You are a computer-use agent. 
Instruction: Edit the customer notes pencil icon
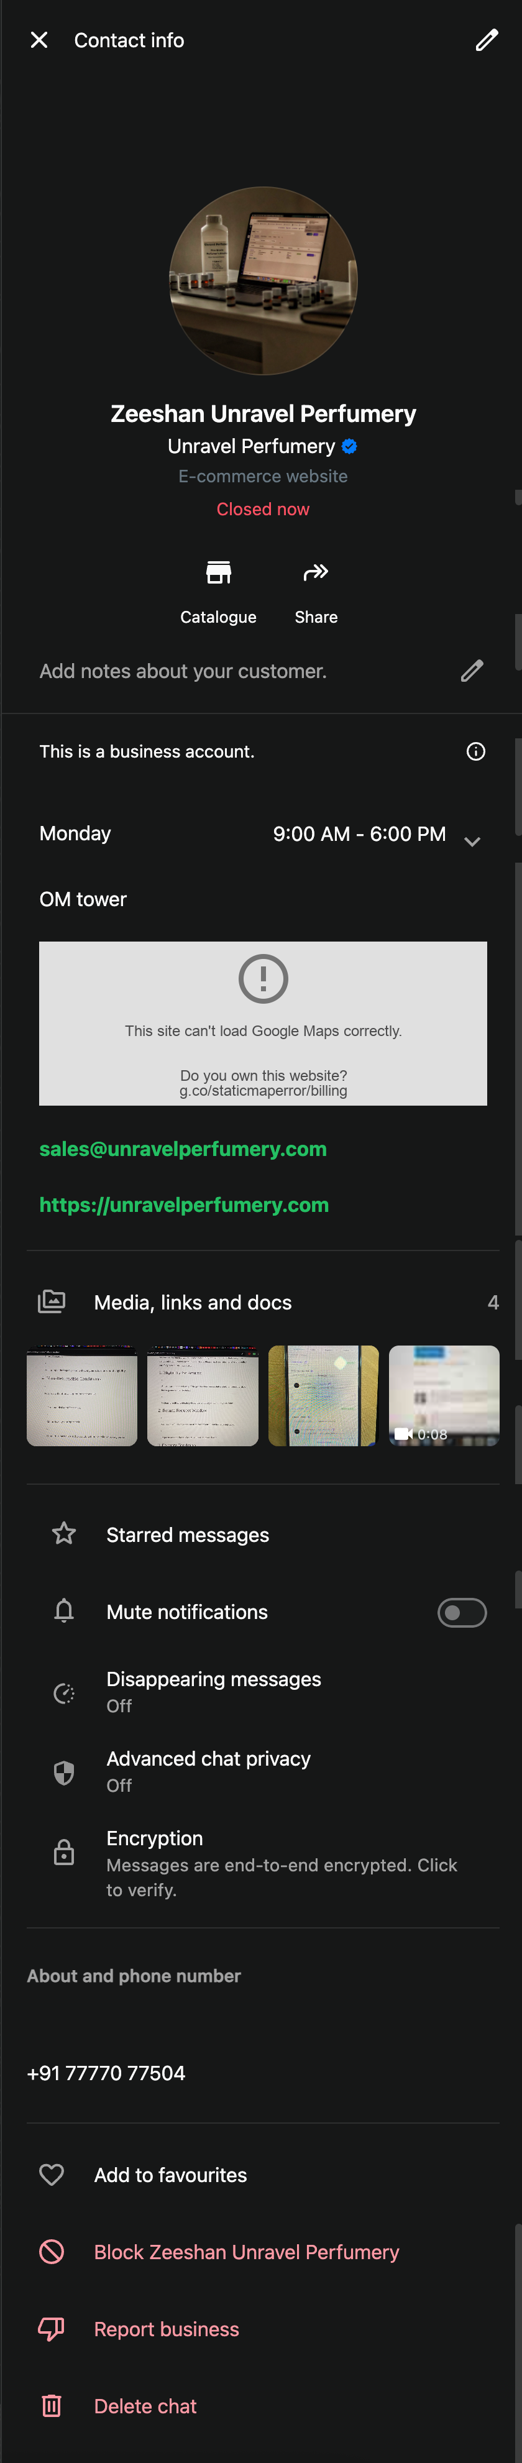point(471,671)
